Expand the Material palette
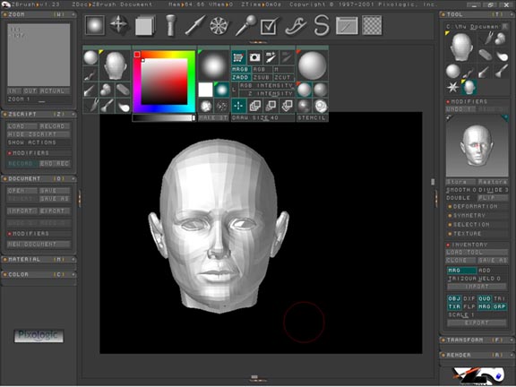Viewport: 516px width, 387px height. [39, 260]
